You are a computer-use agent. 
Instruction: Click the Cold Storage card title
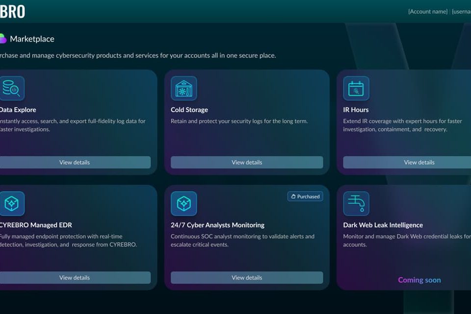(x=189, y=110)
